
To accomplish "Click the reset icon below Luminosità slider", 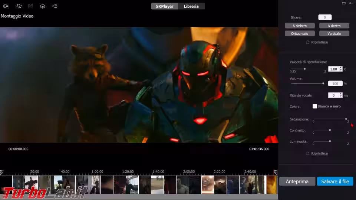I will (307, 153).
